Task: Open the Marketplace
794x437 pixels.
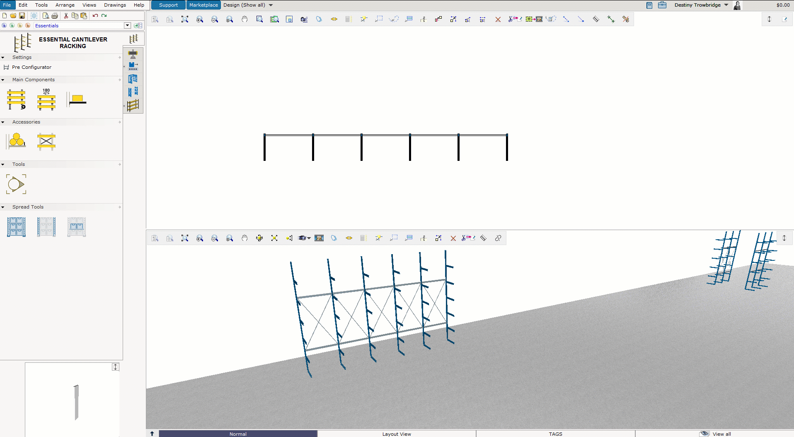Action: pos(203,5)
